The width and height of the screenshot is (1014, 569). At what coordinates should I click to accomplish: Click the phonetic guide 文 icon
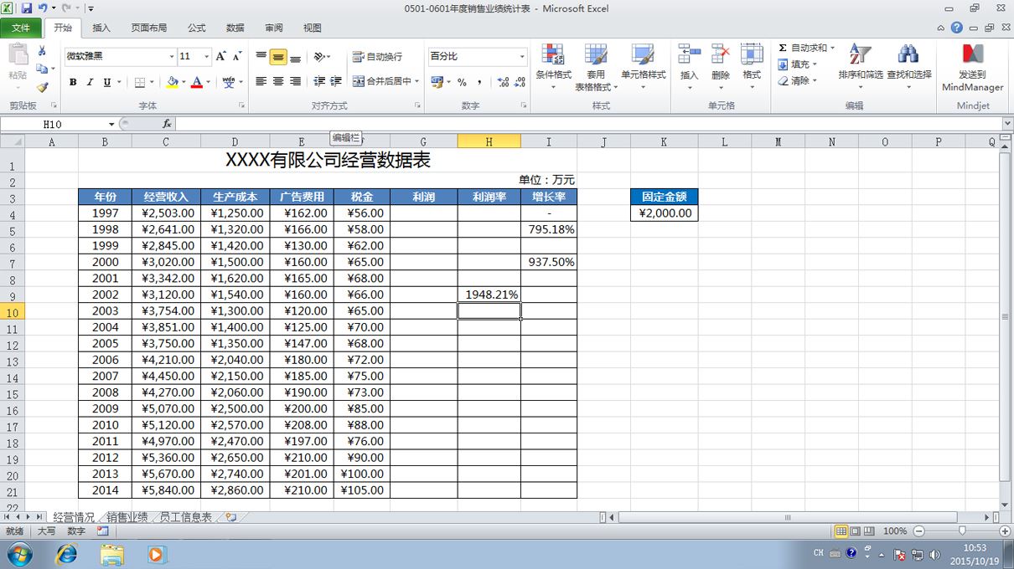coord(229,82)
